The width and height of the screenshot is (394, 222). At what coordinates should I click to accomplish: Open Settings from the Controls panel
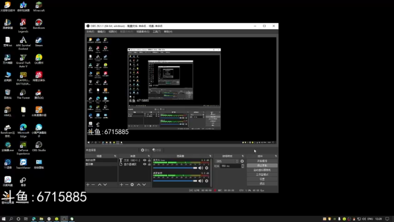point(262,179)
